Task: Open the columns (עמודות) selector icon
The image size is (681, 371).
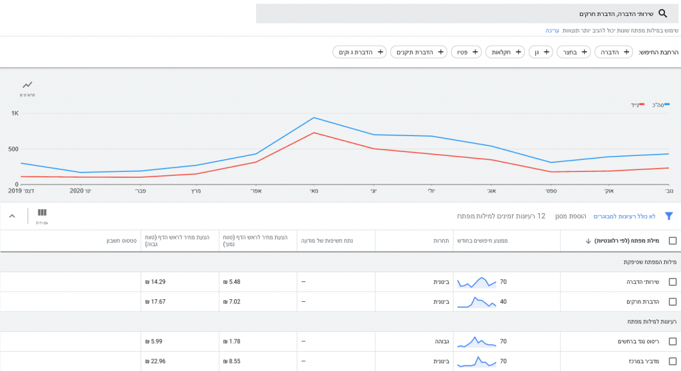Action: coord(42,213)
